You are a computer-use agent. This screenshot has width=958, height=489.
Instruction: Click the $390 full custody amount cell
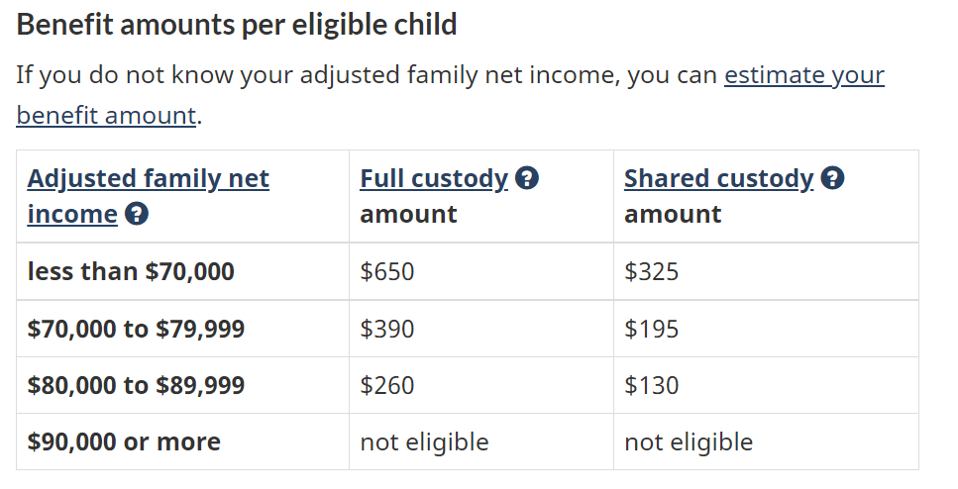click(x=387, y=329)
